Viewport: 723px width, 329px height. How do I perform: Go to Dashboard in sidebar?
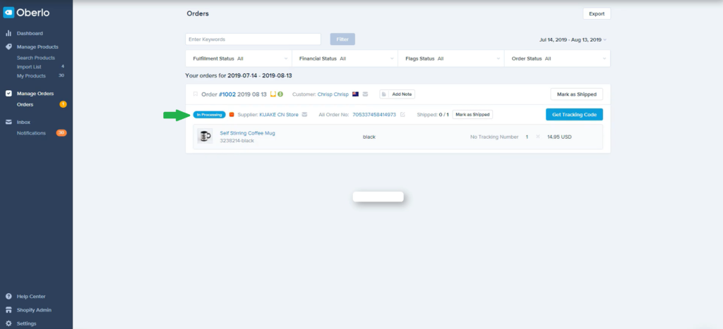30,34
